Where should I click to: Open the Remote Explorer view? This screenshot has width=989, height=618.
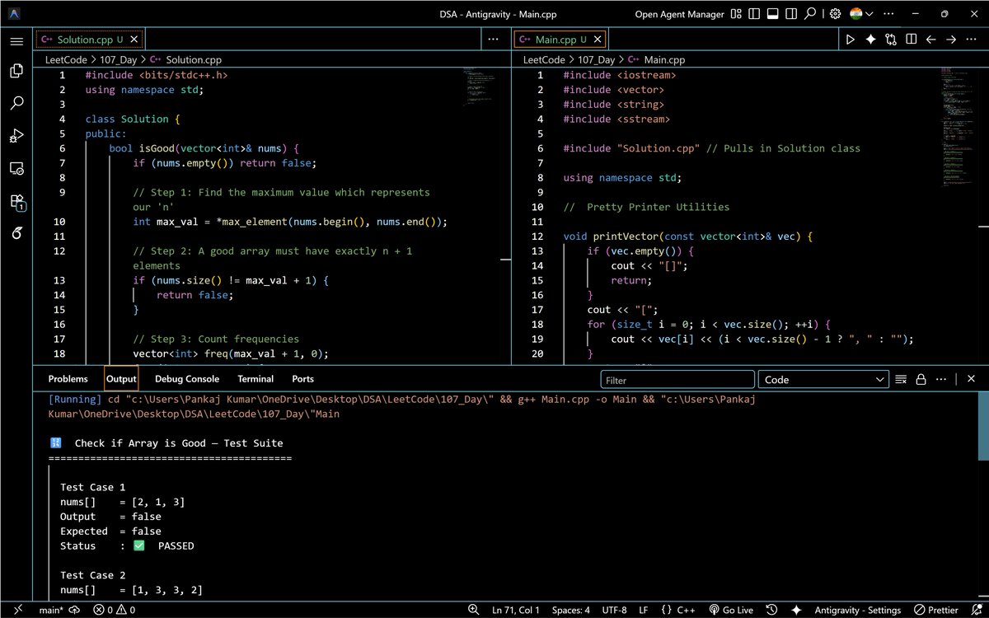click(x=16, y=168)
